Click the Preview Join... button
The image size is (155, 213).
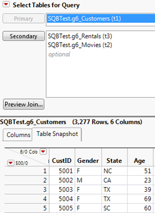click(23, 104)
